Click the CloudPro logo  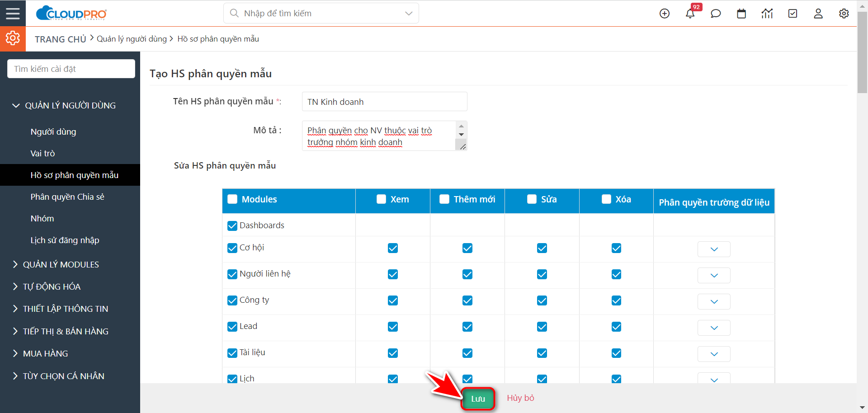pyautogui.click(x=71, y=13)
